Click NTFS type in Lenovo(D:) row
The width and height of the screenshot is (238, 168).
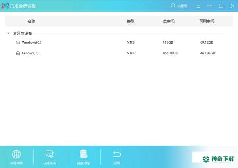click(x=131, y=53)
